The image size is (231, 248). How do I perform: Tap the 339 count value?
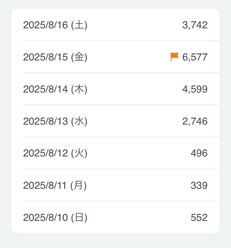click(x=199, y=185)
